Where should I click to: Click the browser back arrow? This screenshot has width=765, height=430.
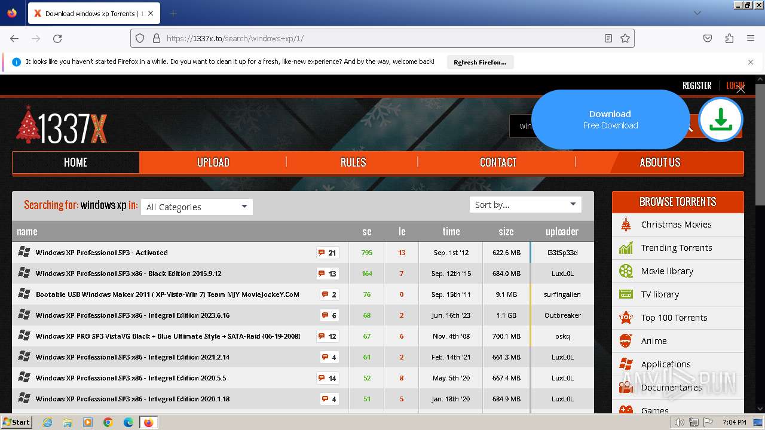(x=14, y=38)
